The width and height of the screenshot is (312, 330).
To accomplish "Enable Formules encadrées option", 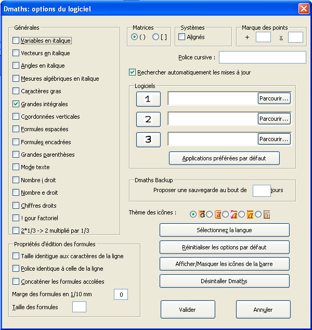I will pyautogui.click(x=16, y=142).
